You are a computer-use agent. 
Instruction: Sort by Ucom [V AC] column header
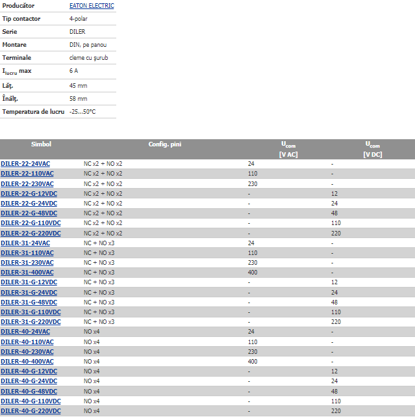click(x=288, y=149)
